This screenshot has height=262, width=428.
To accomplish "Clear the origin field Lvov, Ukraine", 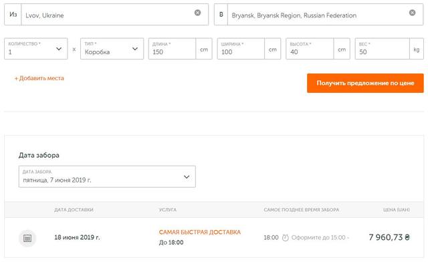I will click(198, 13).
